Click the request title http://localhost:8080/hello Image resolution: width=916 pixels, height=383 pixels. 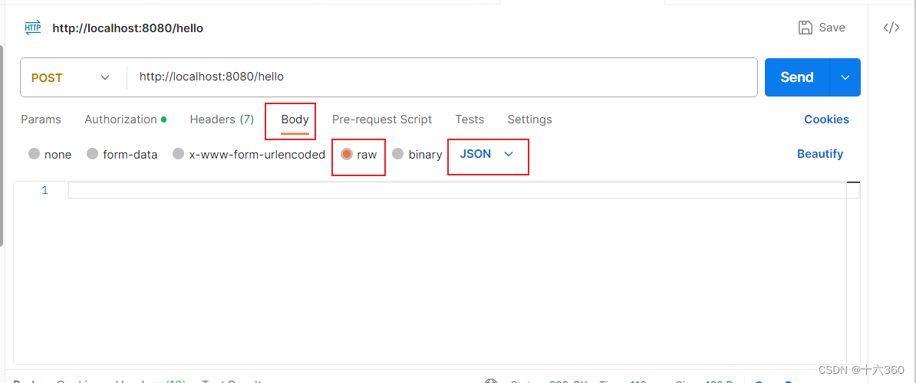[128, 28]
